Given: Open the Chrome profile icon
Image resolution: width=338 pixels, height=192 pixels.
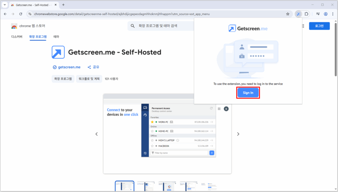Looking at the screenshot, I should click(325, 14).
